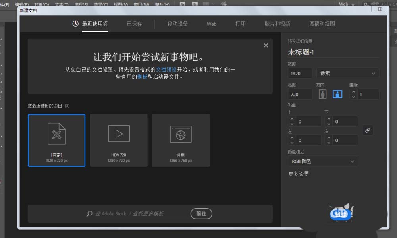The width and height of the screenshot is (397, 238).
Task: Increase the 下 bottom bleed value
Action: (x=329, y=119)
